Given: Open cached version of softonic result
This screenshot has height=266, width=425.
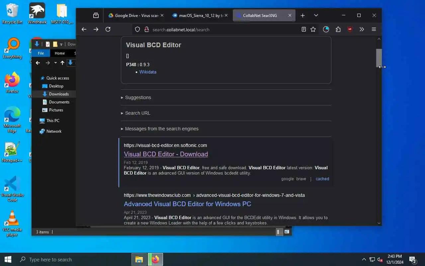Looking at the screenshot, I should [322, 179].
